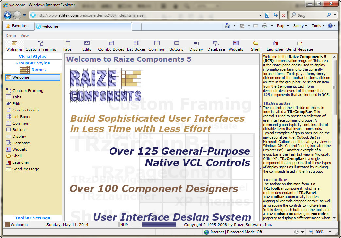
Task: Open the View menu
Action: [25, 36]
